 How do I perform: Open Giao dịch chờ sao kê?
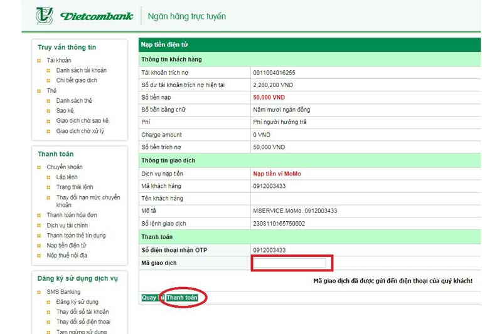(82, 121)
